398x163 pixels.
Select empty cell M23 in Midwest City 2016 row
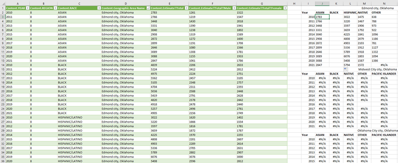[364, 104]
